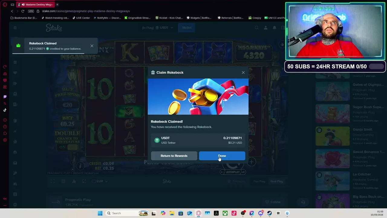Open the Bookmarks Bar folder
Screen dimensions: 387x218
(24, 18)
